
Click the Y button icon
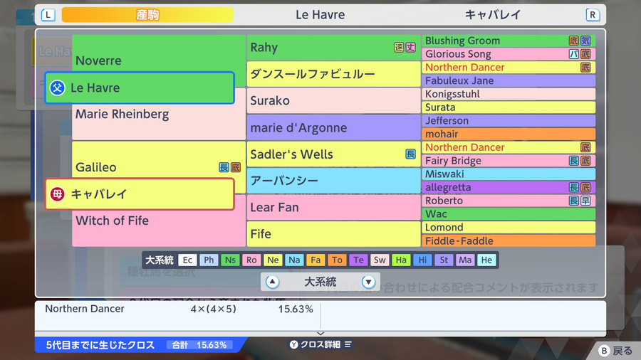click(293, 344)
